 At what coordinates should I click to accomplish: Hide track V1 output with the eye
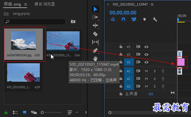146,62
